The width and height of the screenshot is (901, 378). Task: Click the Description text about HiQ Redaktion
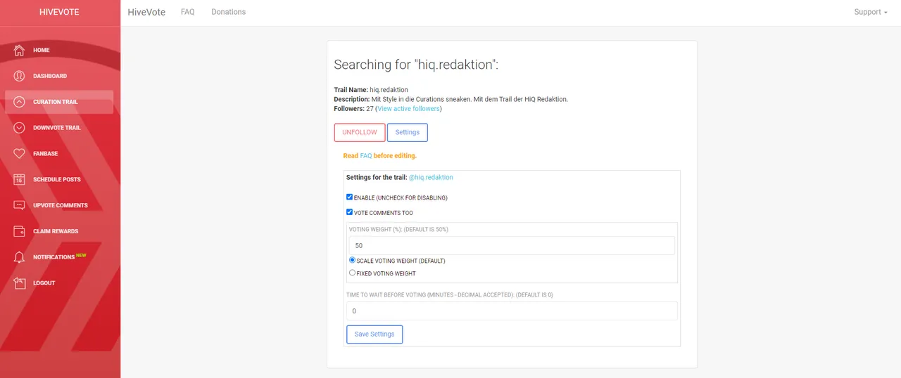coord(450,99)
